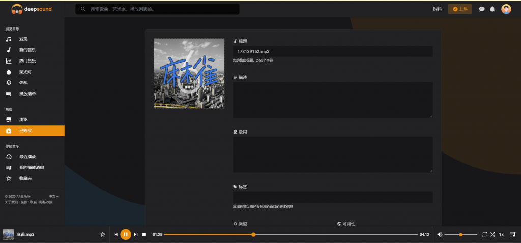
Task: Click the 麻雀 album cover upload image
Action: 189,73
